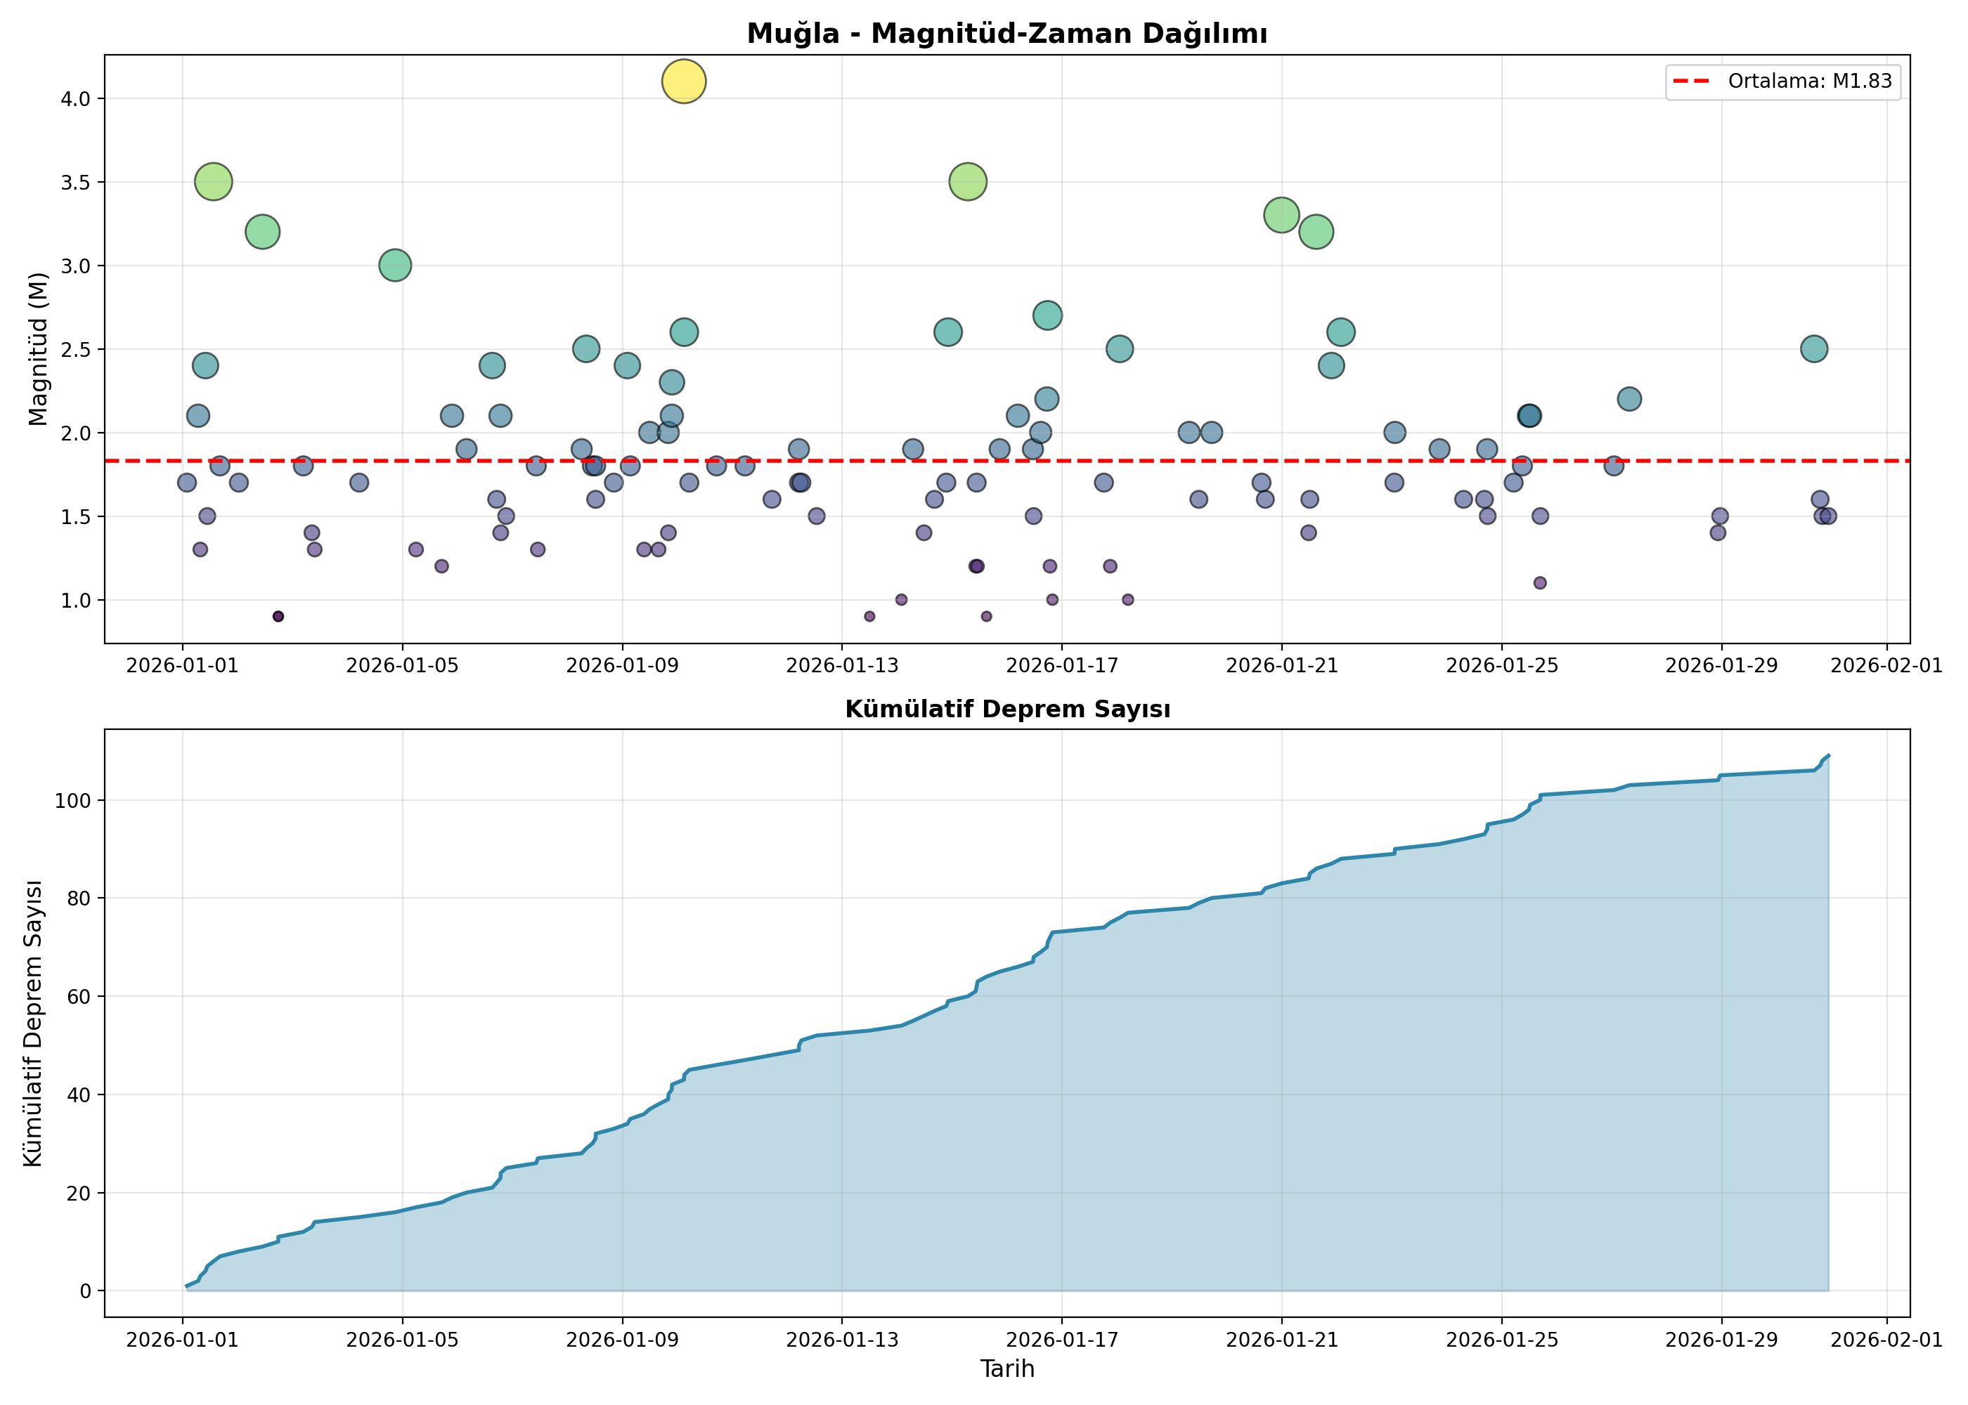
Task: Click the "3.0" magnitude axis tick label
Action: [75, 266]
